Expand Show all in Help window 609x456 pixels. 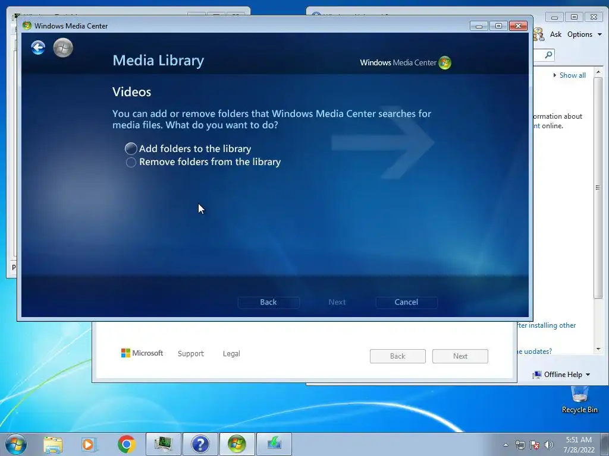coord(569,75)
